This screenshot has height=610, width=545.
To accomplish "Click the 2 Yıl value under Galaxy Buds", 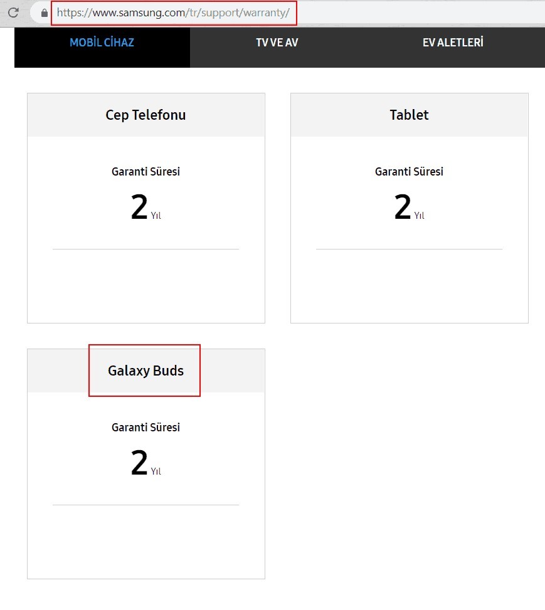I will pyautogui.click(x=146, y=463).
